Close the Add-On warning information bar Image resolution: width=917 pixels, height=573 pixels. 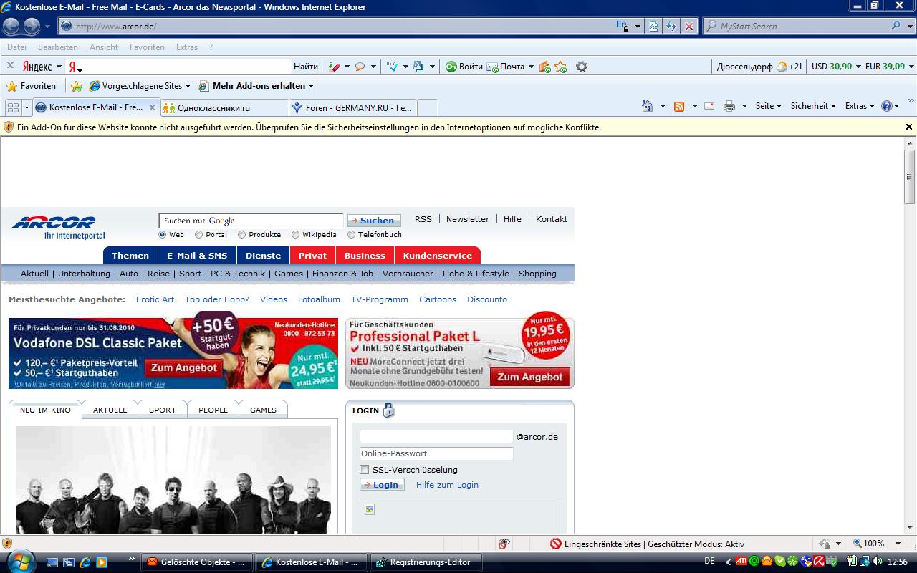coord(909,127)
